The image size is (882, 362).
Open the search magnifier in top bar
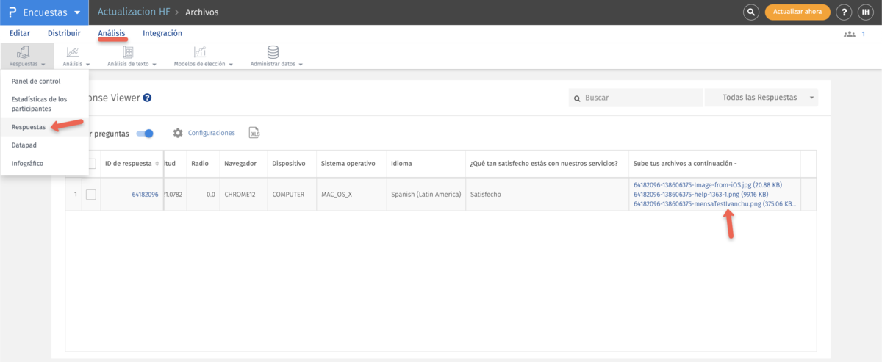(750, 12)
